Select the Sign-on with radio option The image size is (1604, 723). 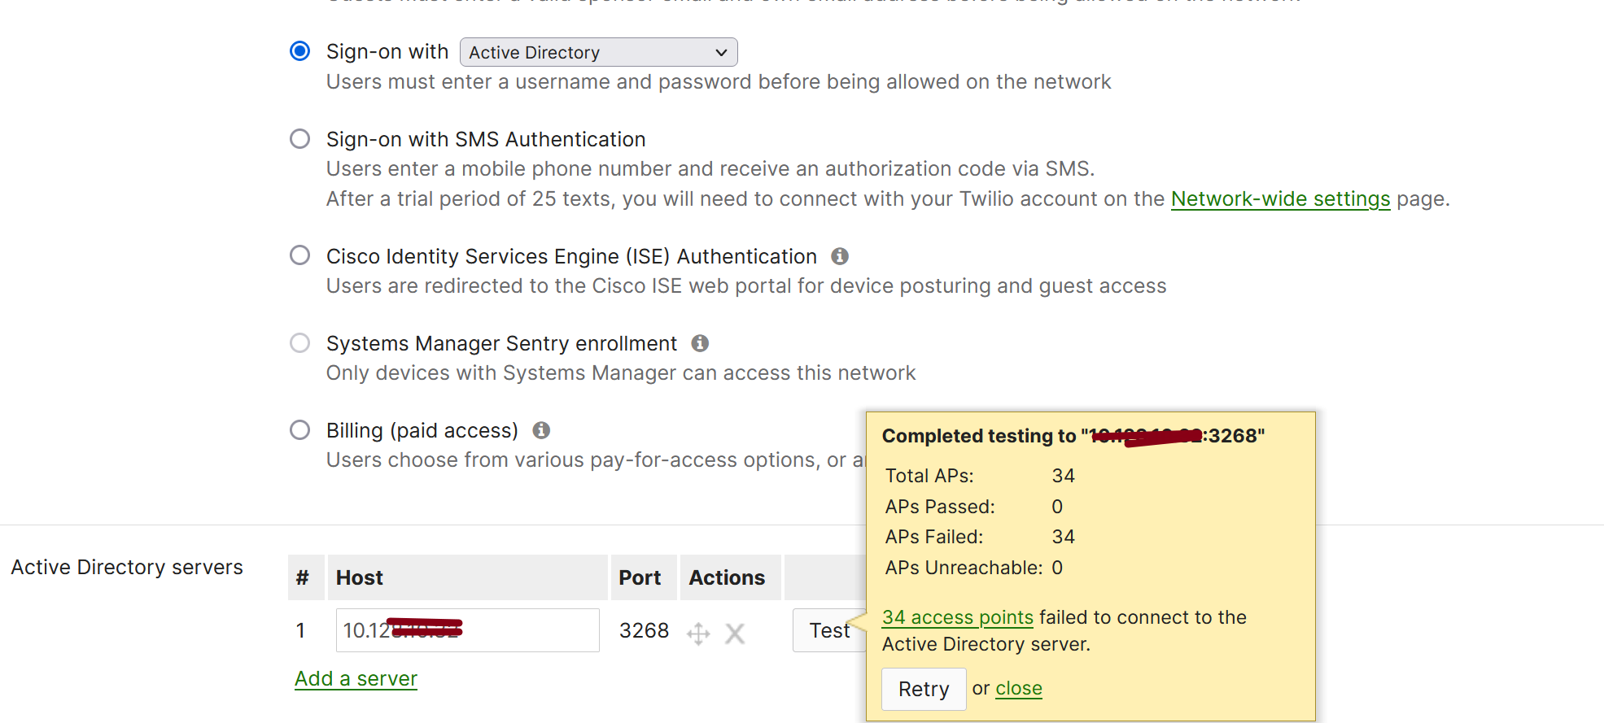click(300, 51)
